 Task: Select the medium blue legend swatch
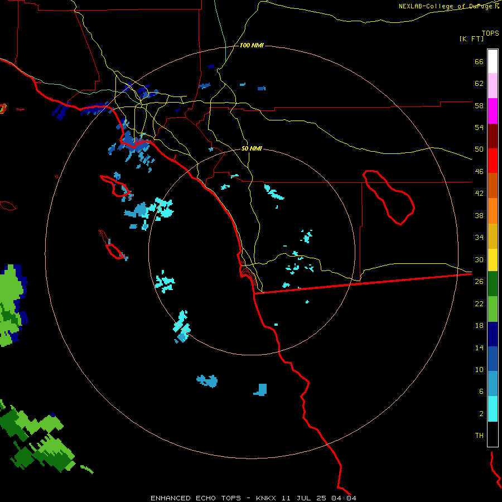[493, 359]
